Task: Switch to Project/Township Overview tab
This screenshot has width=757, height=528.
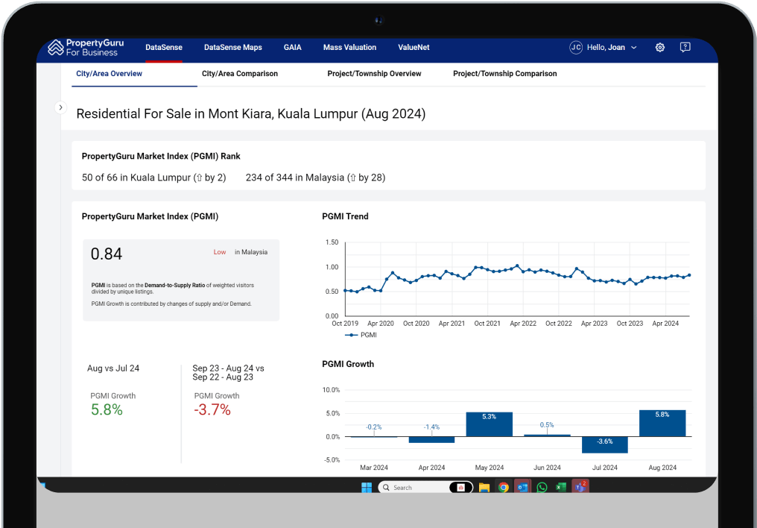Action: click(374, 73)
